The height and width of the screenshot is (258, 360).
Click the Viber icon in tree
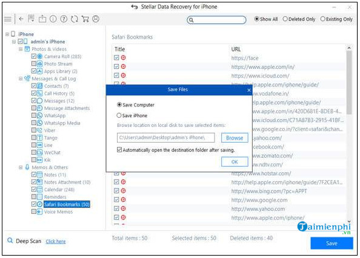click(x=40, y=131)
